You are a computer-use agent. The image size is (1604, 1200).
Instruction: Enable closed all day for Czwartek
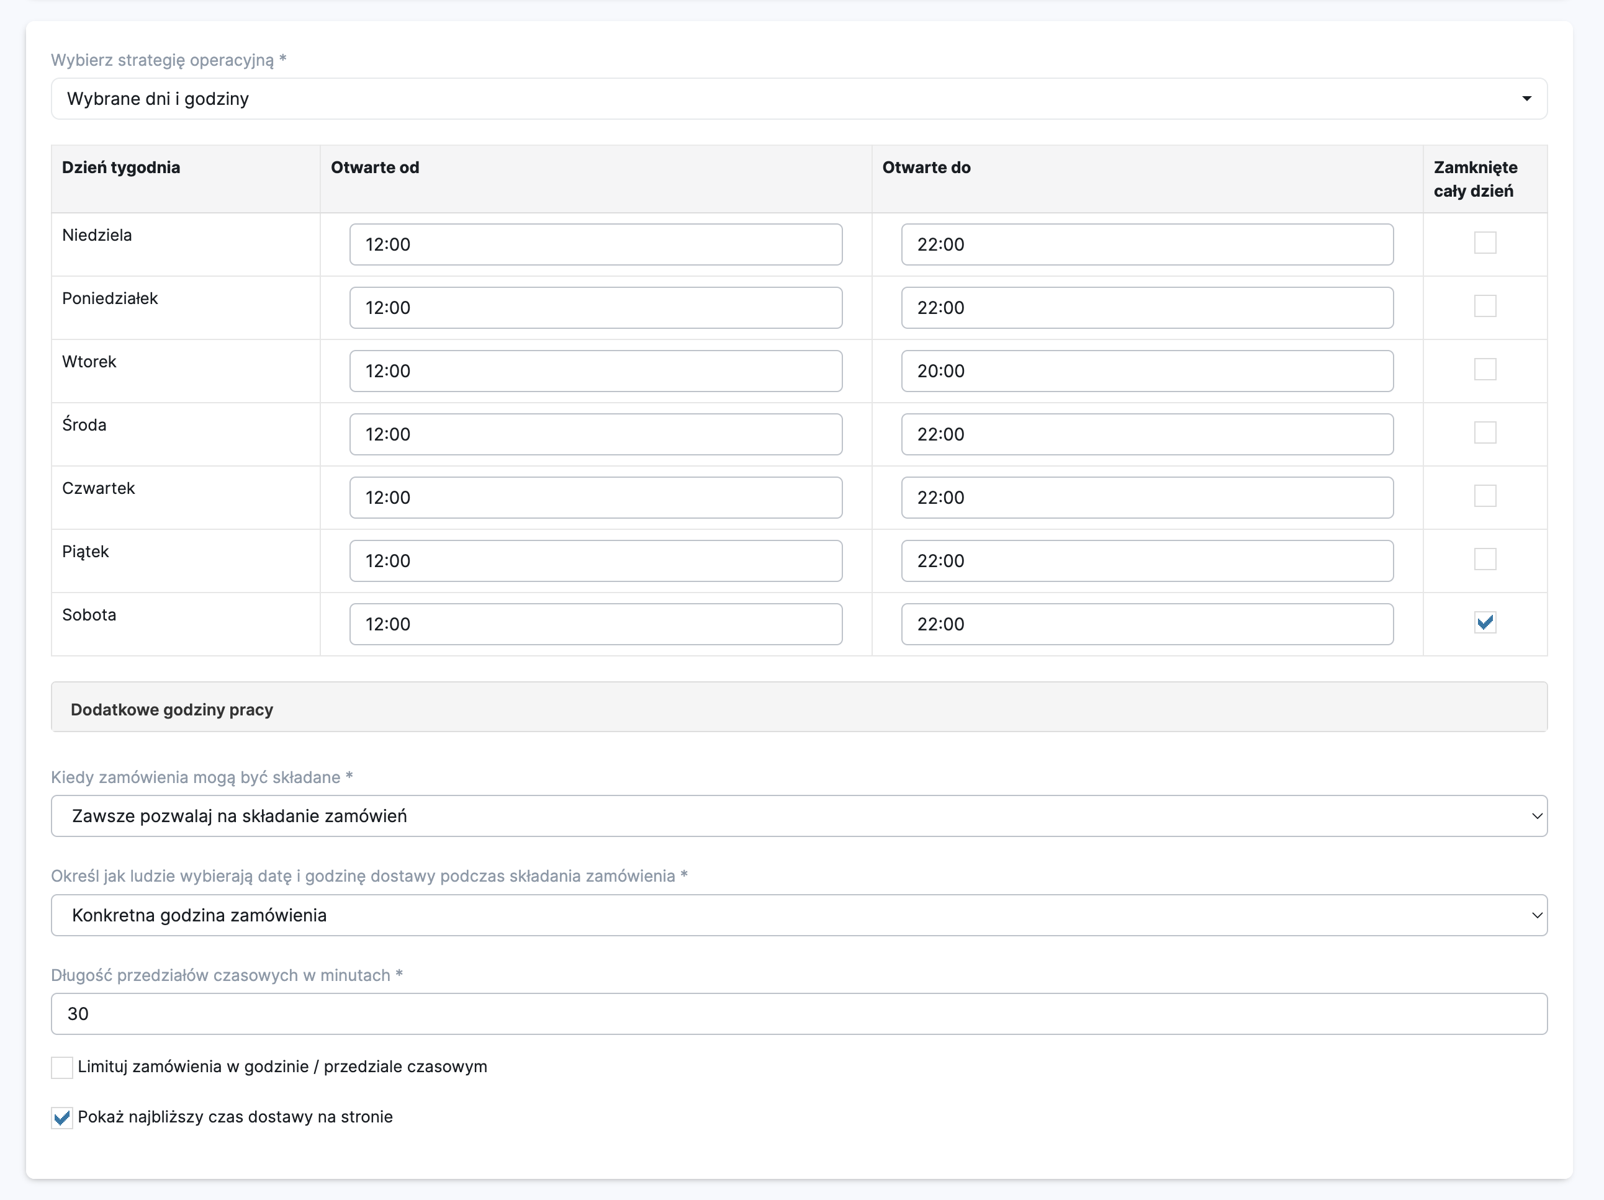[x=1484, y=496]
